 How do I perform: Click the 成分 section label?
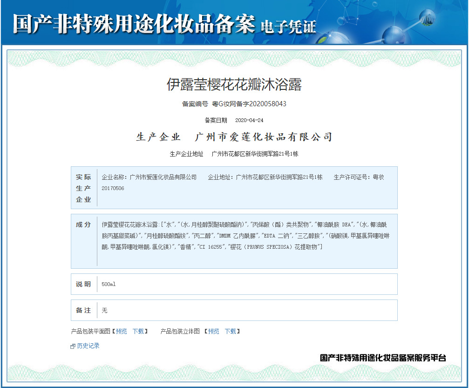[x=83, y=225]
